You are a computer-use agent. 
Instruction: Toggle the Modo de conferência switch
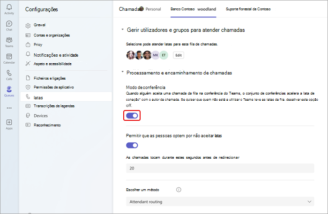132,116
